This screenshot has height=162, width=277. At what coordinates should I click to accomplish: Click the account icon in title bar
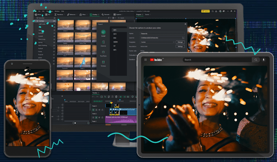point(220,11)
